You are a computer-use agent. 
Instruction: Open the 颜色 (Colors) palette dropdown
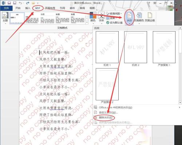tap(93, 18)
